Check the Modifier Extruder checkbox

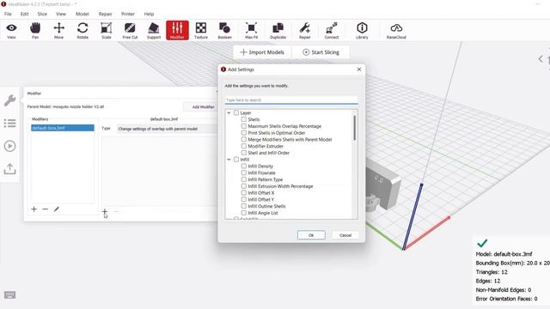244,146
